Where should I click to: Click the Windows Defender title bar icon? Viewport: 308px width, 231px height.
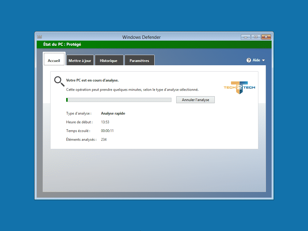[39, 36]
